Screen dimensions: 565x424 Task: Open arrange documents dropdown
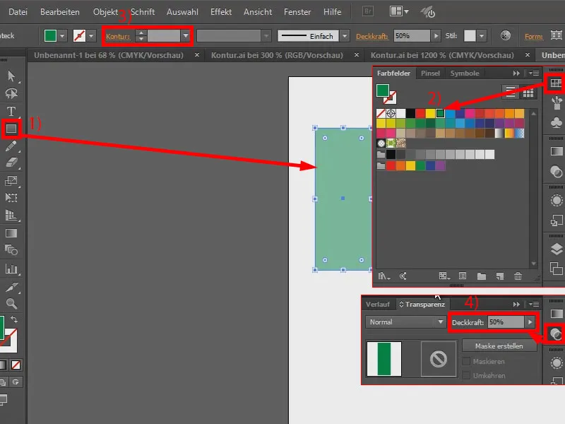(399, 11)
